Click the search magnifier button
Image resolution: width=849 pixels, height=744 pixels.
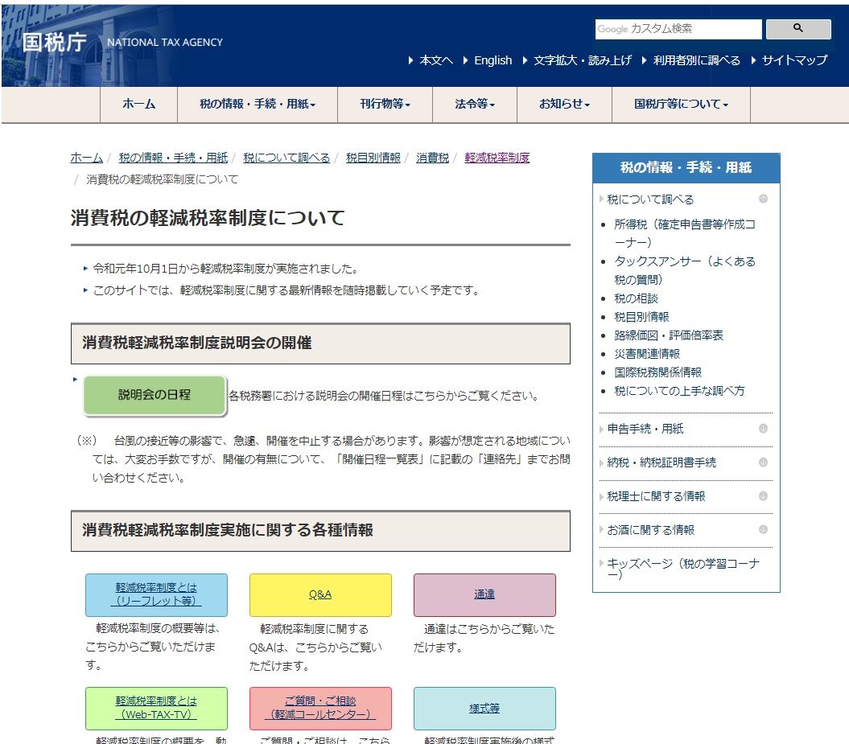[x=798, y=29]
